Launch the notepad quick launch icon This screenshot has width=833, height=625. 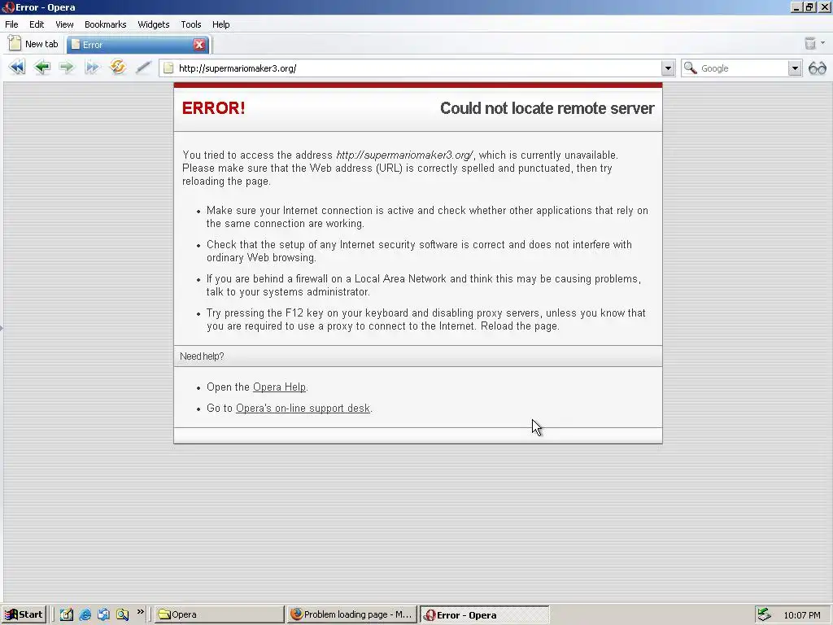[67, 614]
